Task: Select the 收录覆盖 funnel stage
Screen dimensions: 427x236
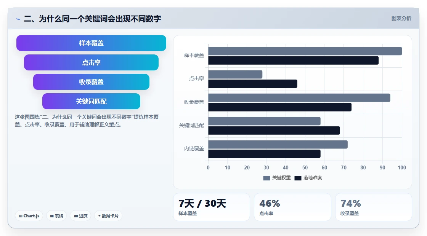Action: coord(91,82)
